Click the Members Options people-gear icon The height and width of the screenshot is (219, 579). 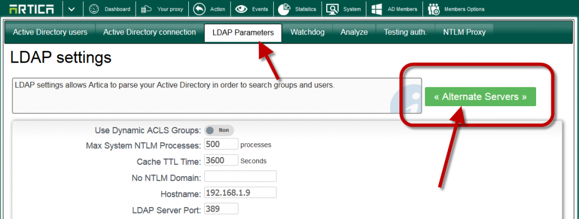click(x=434, y=9)
